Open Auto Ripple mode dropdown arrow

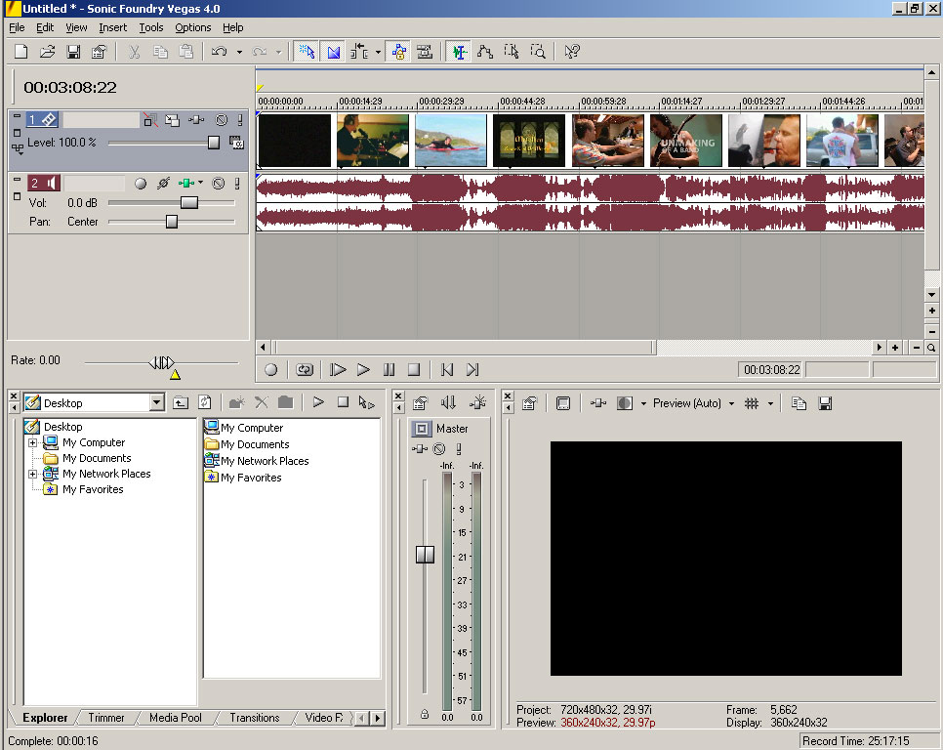pos(378,53)
